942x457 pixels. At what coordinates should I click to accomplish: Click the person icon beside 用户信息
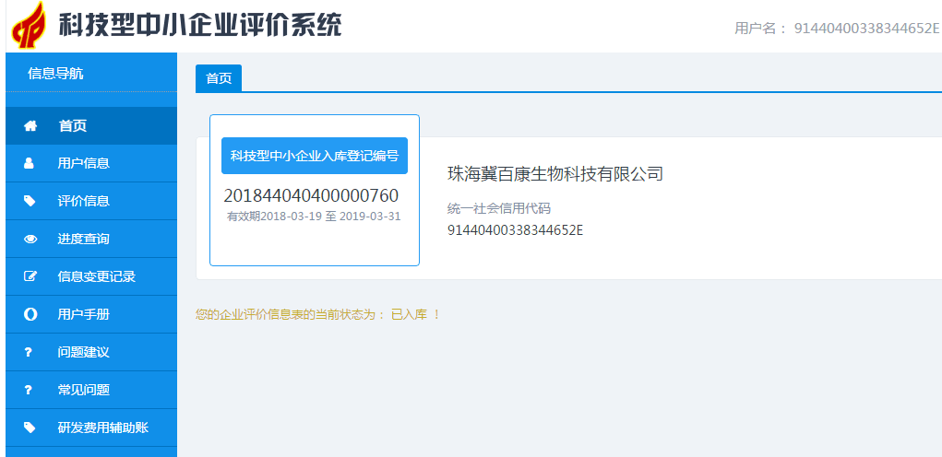click(x=29, y=163)
